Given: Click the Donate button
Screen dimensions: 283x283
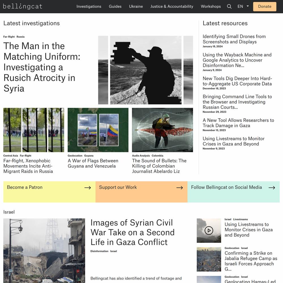Looking at the screenshot, I should point(265,7).
